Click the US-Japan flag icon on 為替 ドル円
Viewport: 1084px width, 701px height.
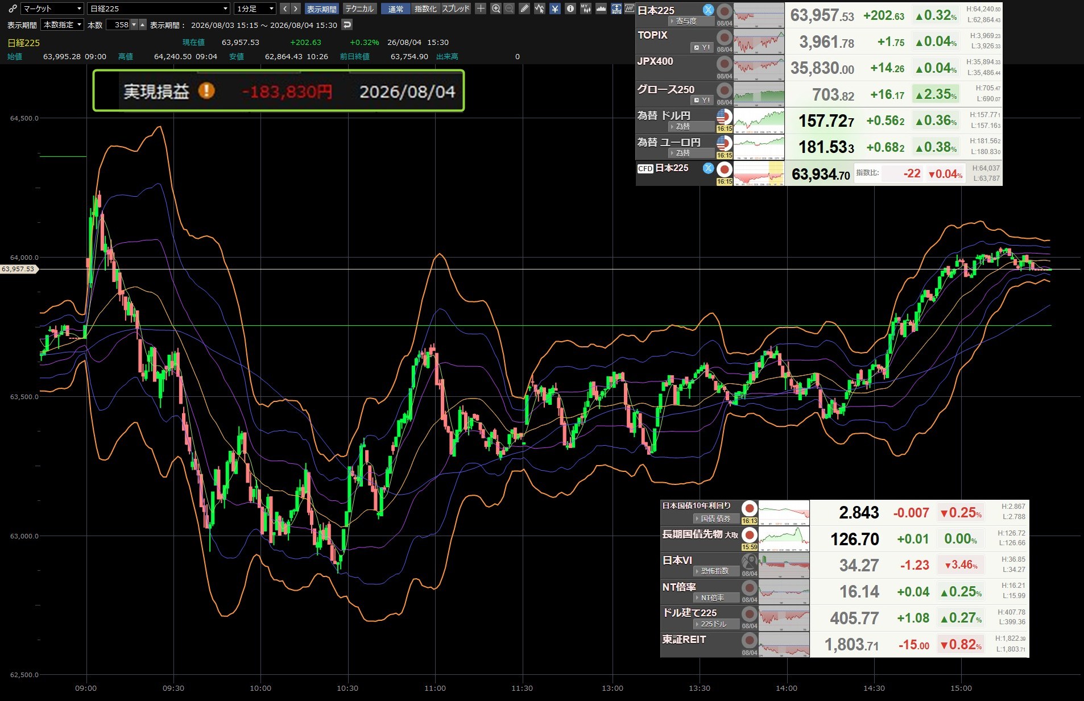coord(724,117)
